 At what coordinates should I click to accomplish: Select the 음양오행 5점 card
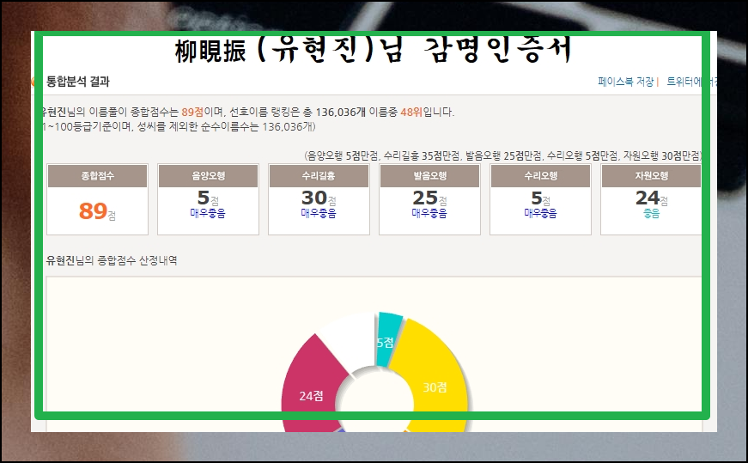click(208, 199)
